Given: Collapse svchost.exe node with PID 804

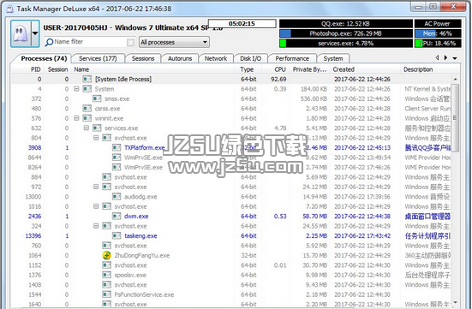Looking at the screenshot, I should [x=96, y=138].
